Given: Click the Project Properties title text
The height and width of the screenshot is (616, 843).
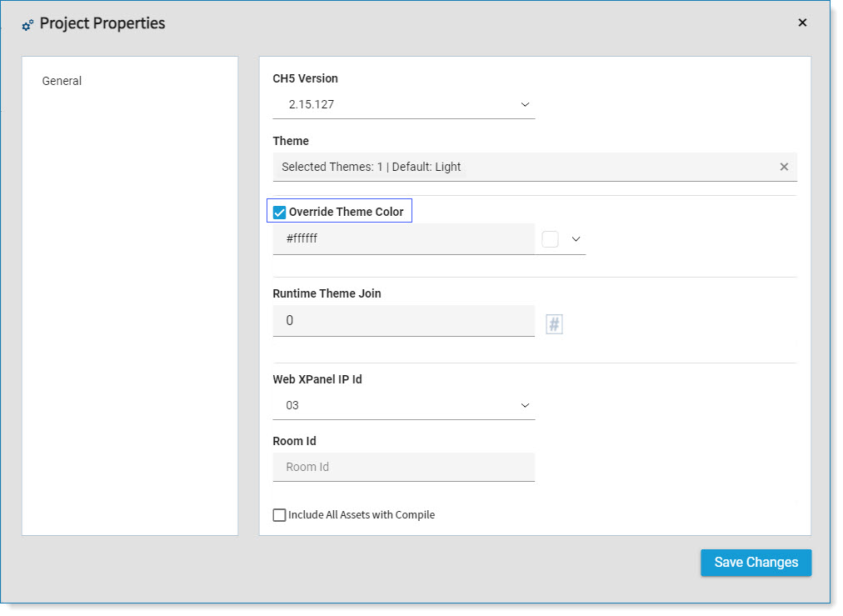Looking at the screenshot, I should 102,23.
